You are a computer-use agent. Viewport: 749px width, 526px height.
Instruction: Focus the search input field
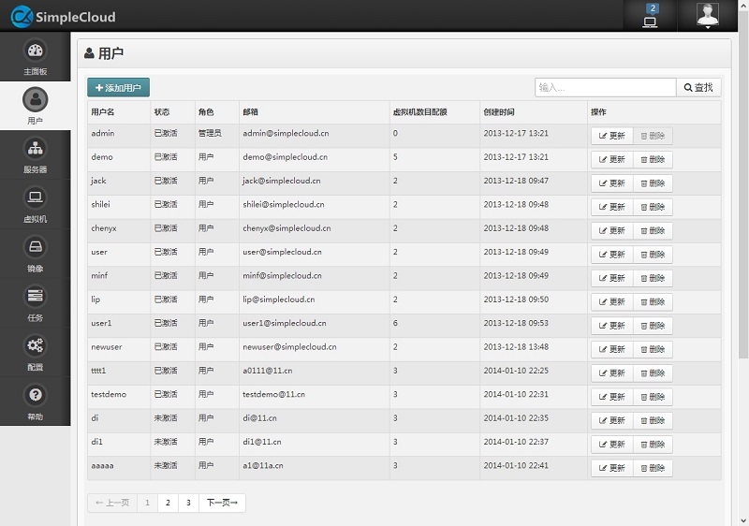[x=605, y=88]
